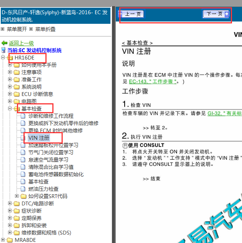The height and width of the screenshot is (243, 242).
Task: Click the 定期保养 folder icon
Action: pos(17,218)
